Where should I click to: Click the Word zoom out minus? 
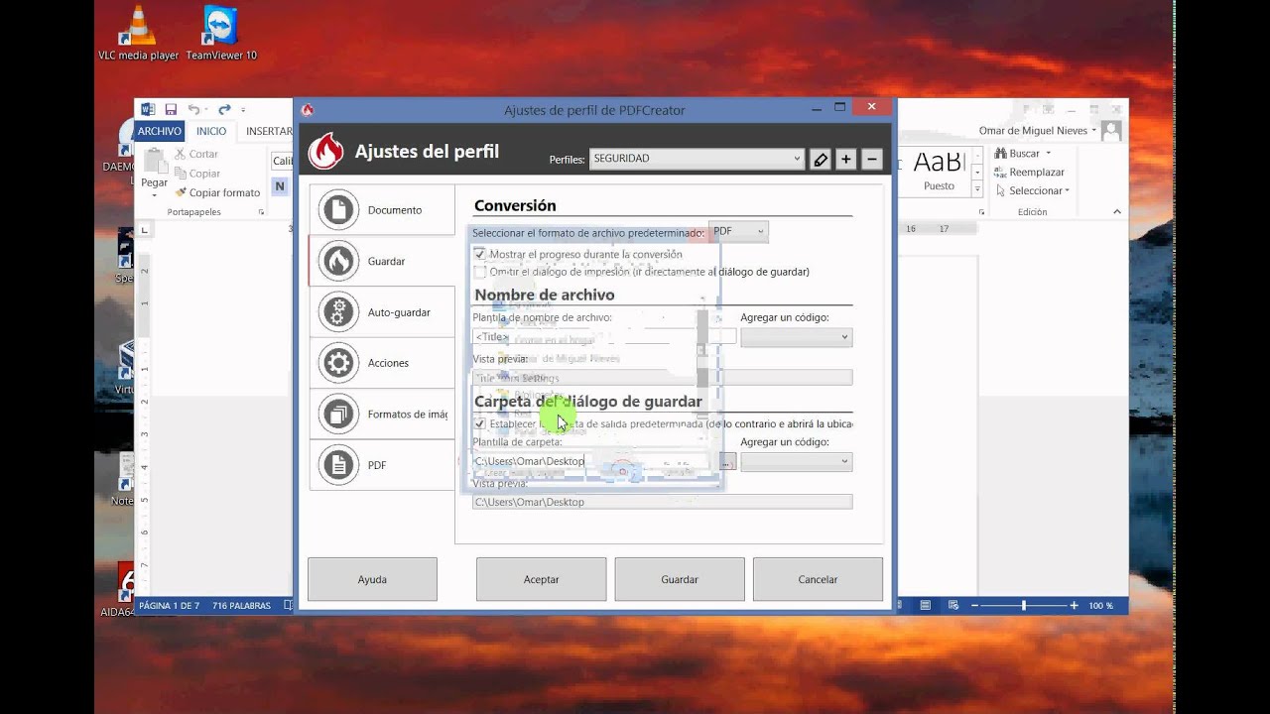tap(974, 605)
